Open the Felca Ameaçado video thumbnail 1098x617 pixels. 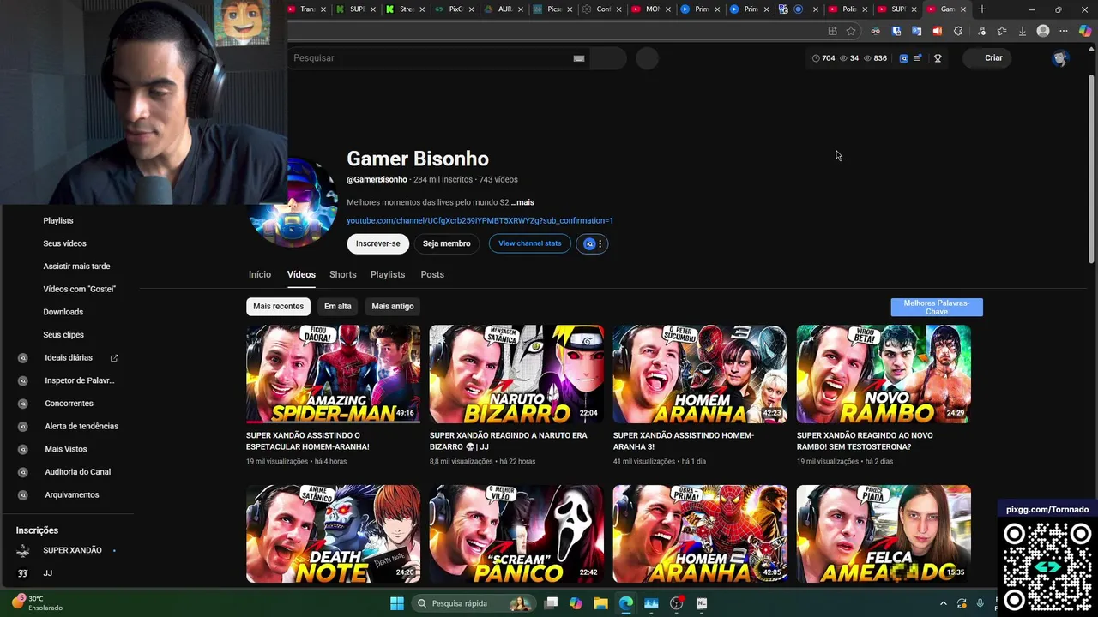[x=884, y=533]
